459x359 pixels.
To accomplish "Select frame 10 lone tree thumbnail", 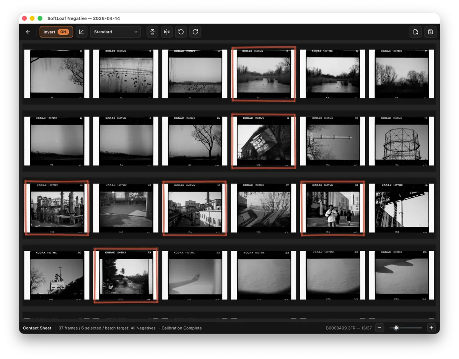I will coord(195,141).
